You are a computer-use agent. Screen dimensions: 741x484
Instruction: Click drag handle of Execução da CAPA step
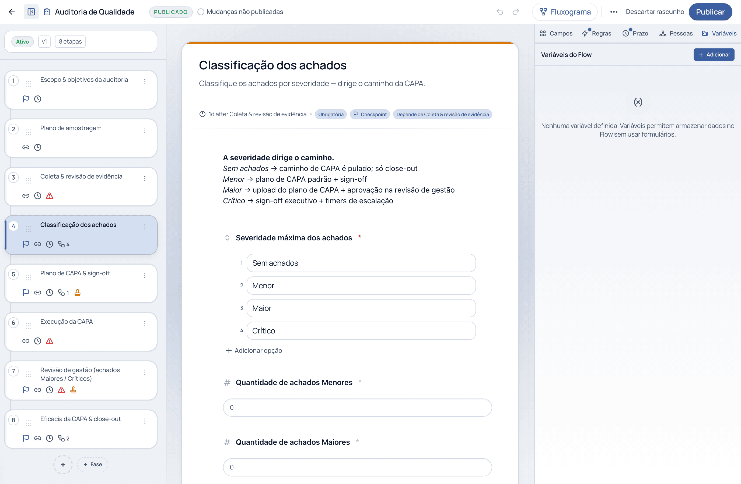(29, 326)
